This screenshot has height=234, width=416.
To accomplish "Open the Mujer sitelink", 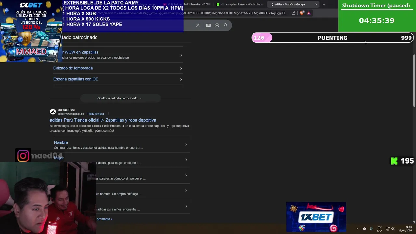I will click(59, 158).
